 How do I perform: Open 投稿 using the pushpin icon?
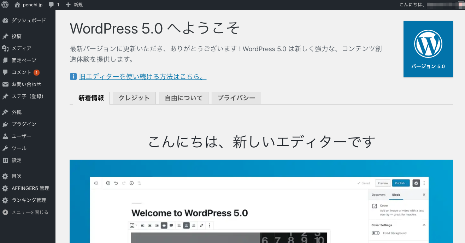tap(5, 36)
